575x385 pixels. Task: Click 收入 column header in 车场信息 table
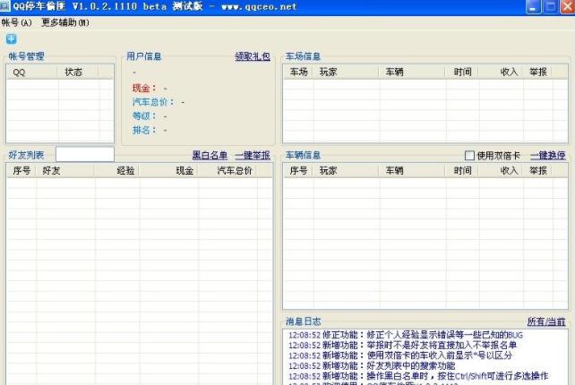pyautogui.click(x=501, y=72)
